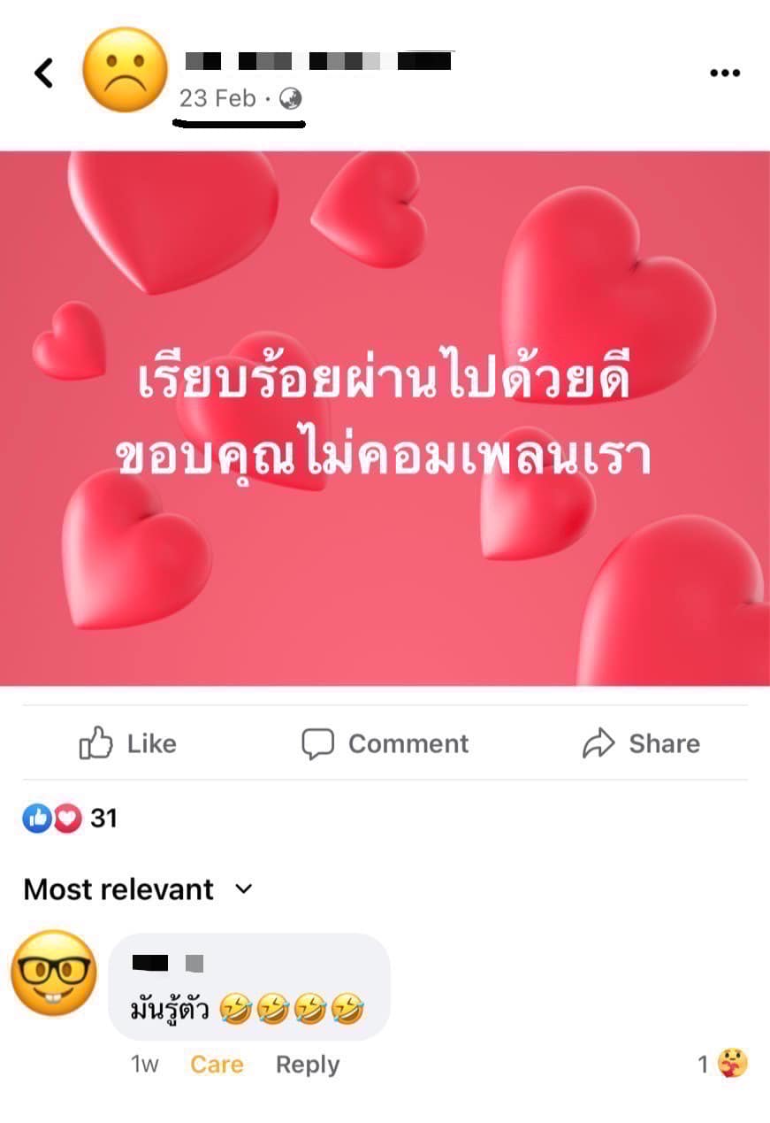
Task: Click the 1w comment timestamp
Action: coord(145,1065)
